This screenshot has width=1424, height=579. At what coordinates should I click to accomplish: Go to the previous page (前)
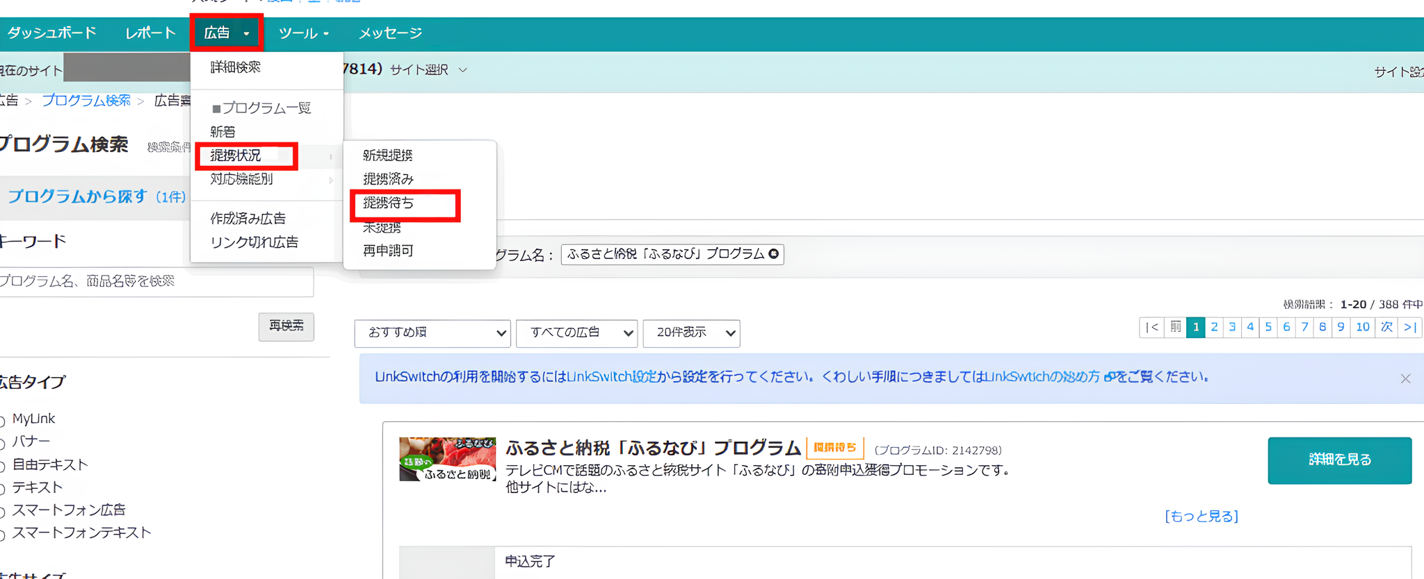pyautogui.click(x=1175, y=327)
